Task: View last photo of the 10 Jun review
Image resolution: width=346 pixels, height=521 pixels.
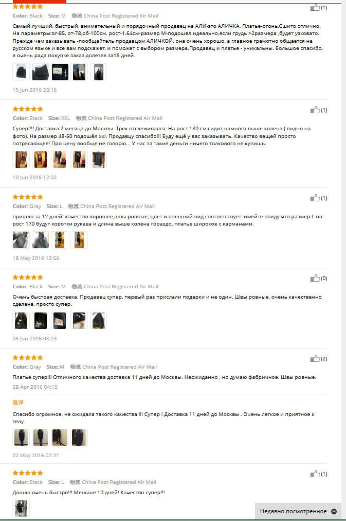Action: pos(99,160)
